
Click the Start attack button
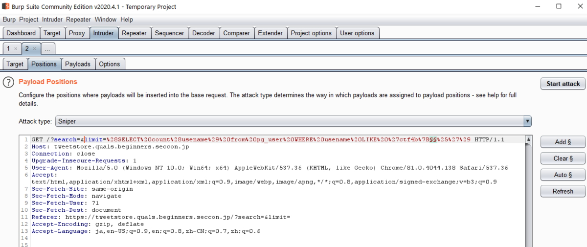[x=563, y=84]
